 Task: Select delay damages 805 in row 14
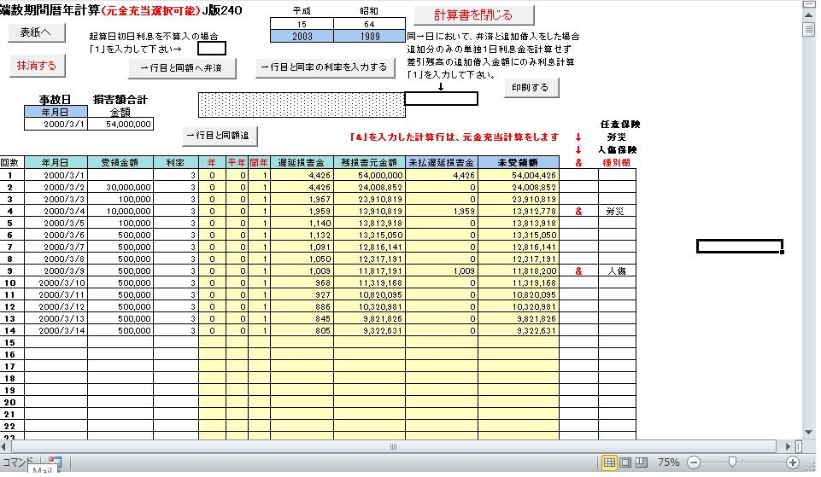point(302,330)
